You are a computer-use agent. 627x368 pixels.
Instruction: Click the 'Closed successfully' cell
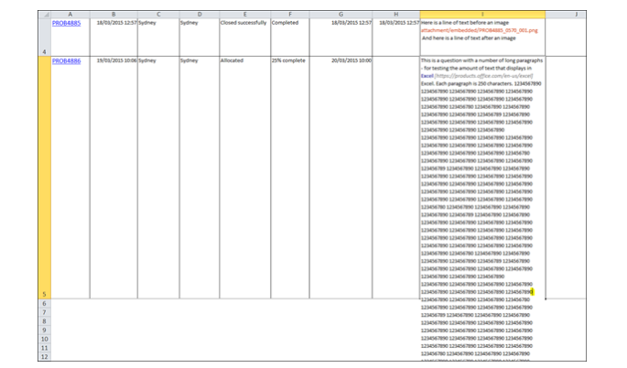pyautogui.click(x=245, y=38)
